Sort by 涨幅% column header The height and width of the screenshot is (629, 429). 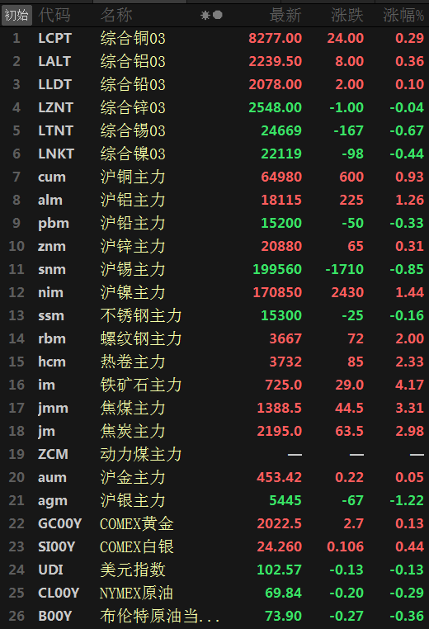[x=403, y=15]
